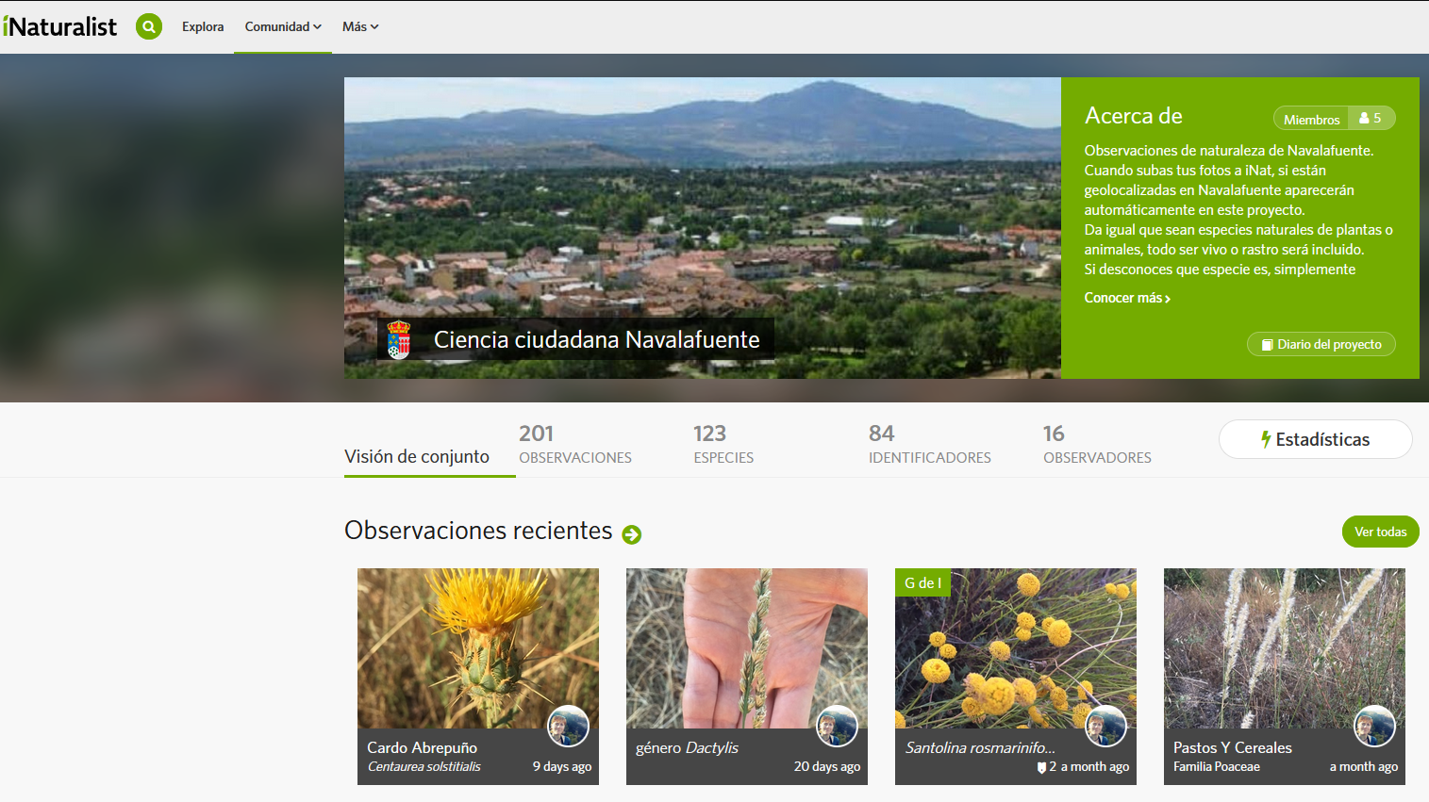Screen dimensions: 1429x802
Task: Switch to the 201 Observaciones tab
Action: [x=575, y=445]
